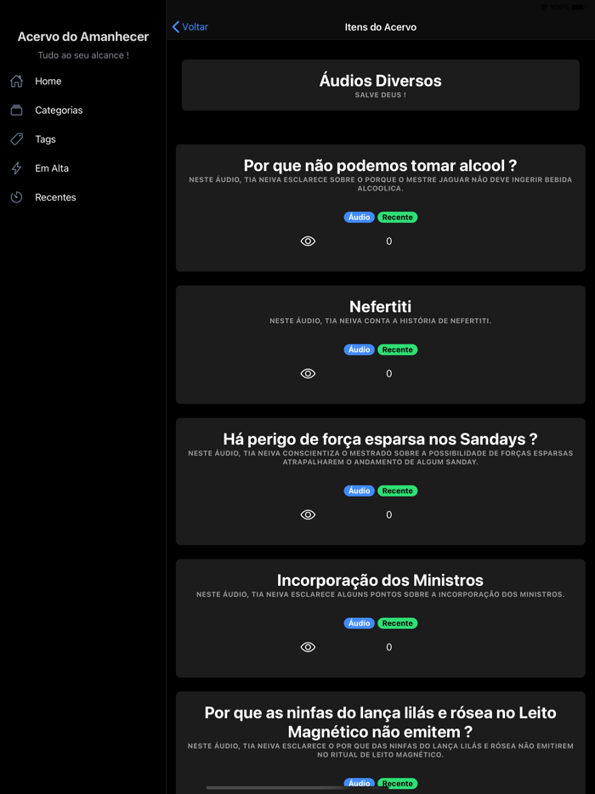Screen dimensions: 595x794
Task: Open the Home menu item
Action: coord(83,81)
